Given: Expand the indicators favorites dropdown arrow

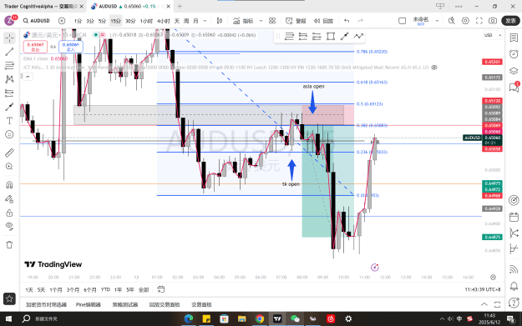Looking at the screenshot, I should [261, 21].
